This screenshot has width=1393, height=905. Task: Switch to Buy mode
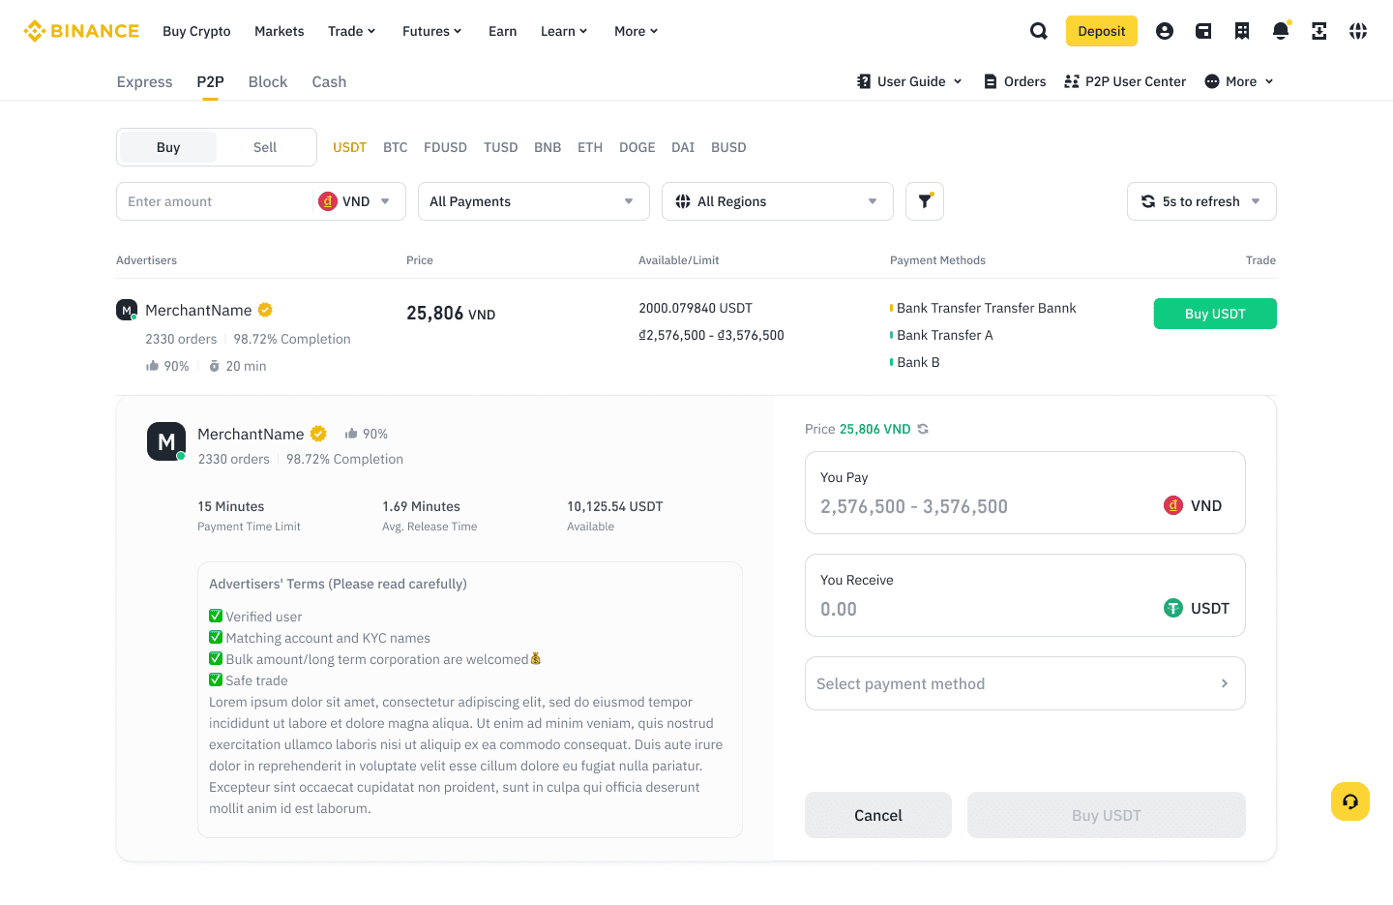click(x=168, y=147)
